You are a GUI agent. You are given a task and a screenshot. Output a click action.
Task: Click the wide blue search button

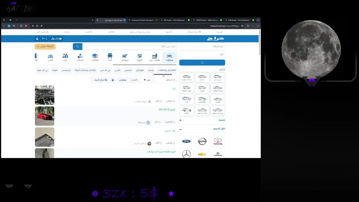pyautogui.click(x=202, y=63)
